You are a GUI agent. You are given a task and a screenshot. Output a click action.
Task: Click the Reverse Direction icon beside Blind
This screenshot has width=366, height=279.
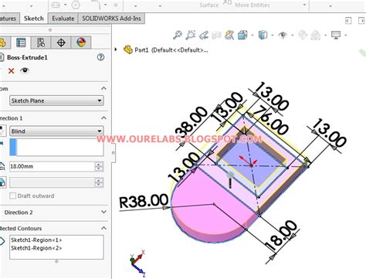point(2,131)
